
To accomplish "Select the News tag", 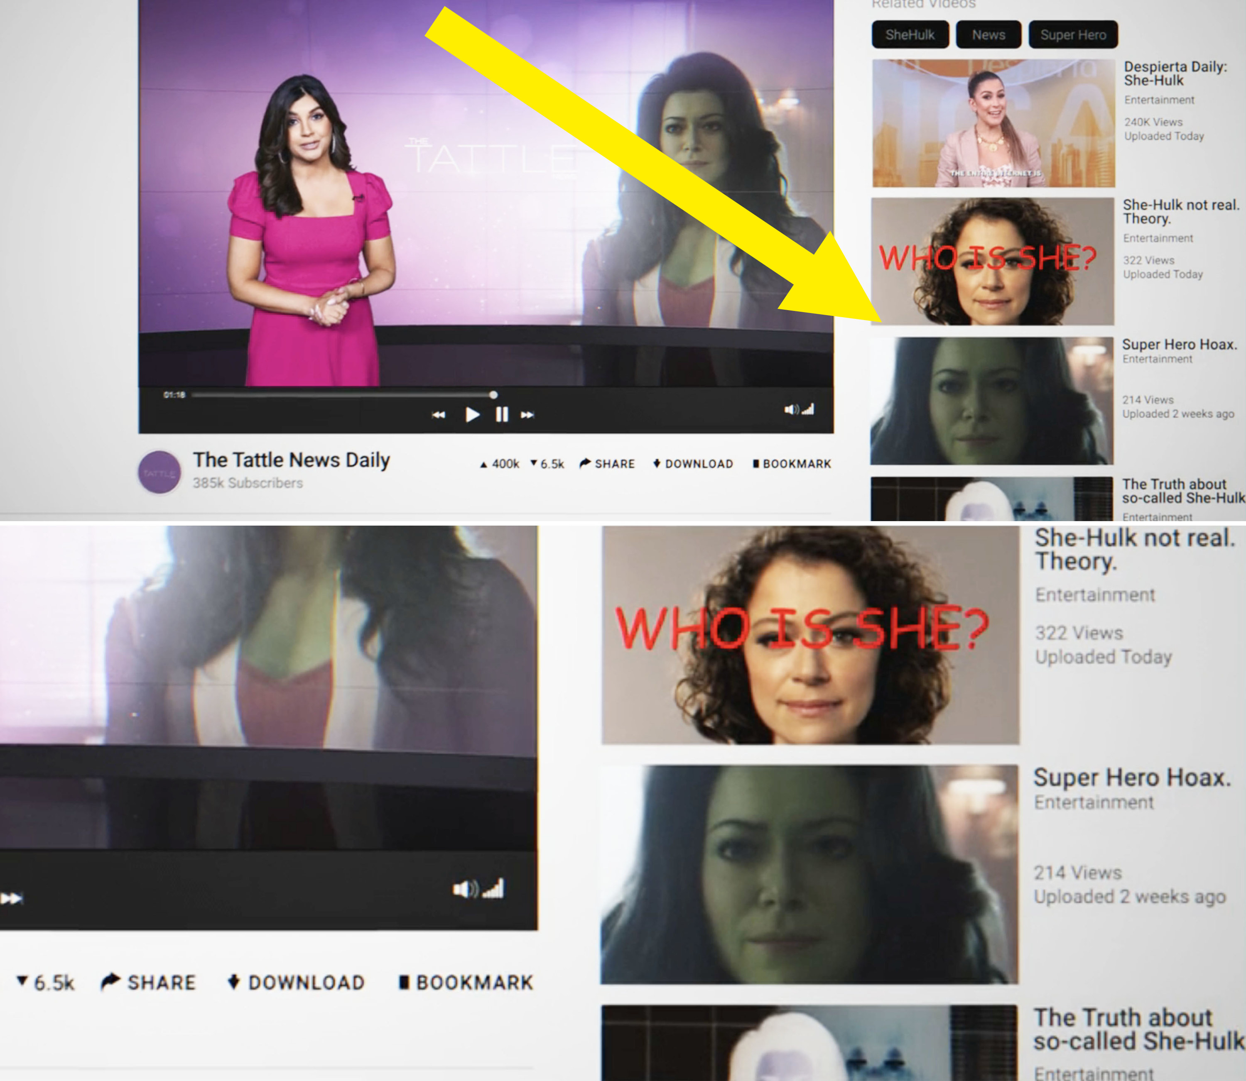I will tap(988, 35).
